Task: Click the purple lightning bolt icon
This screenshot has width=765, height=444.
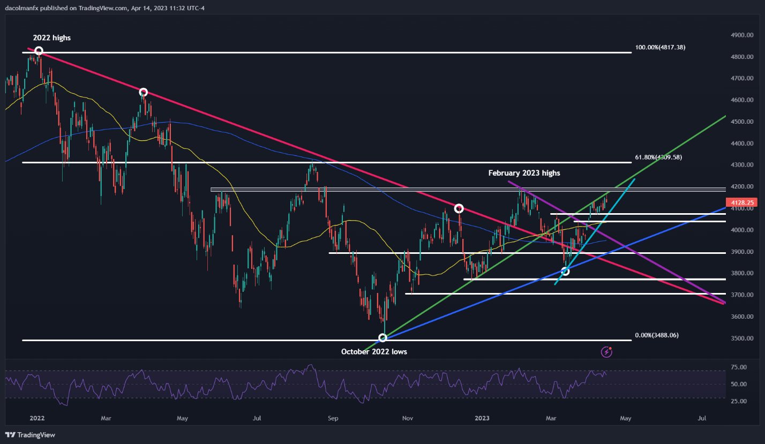Action: 606,352
